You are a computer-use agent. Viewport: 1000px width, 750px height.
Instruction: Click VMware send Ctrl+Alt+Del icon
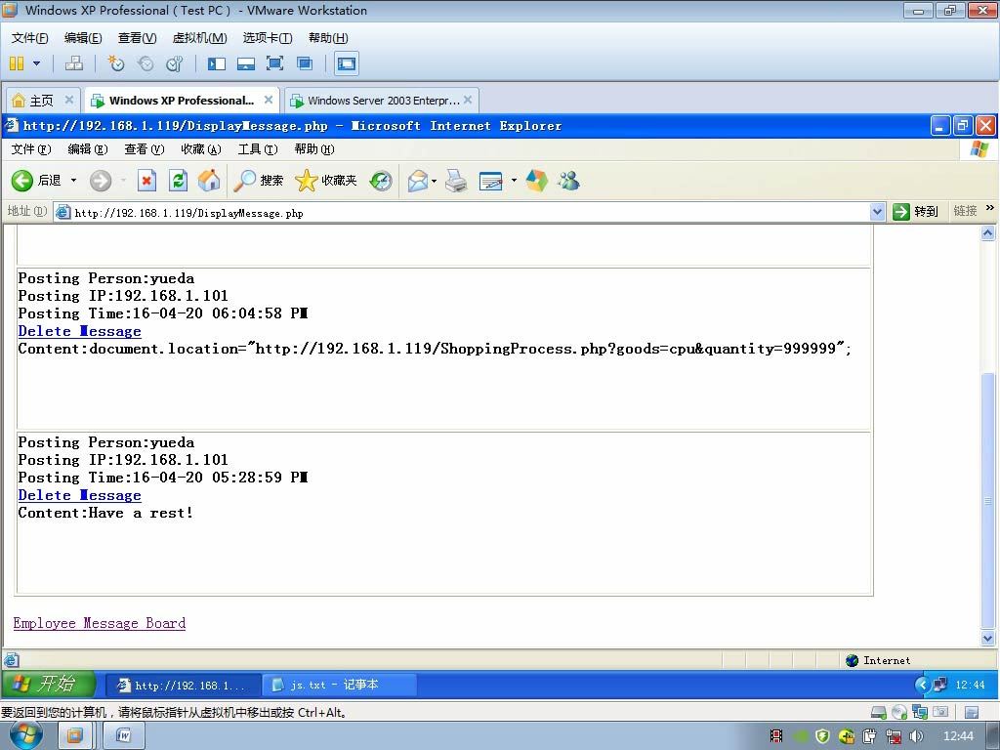(x=74, y=63)
